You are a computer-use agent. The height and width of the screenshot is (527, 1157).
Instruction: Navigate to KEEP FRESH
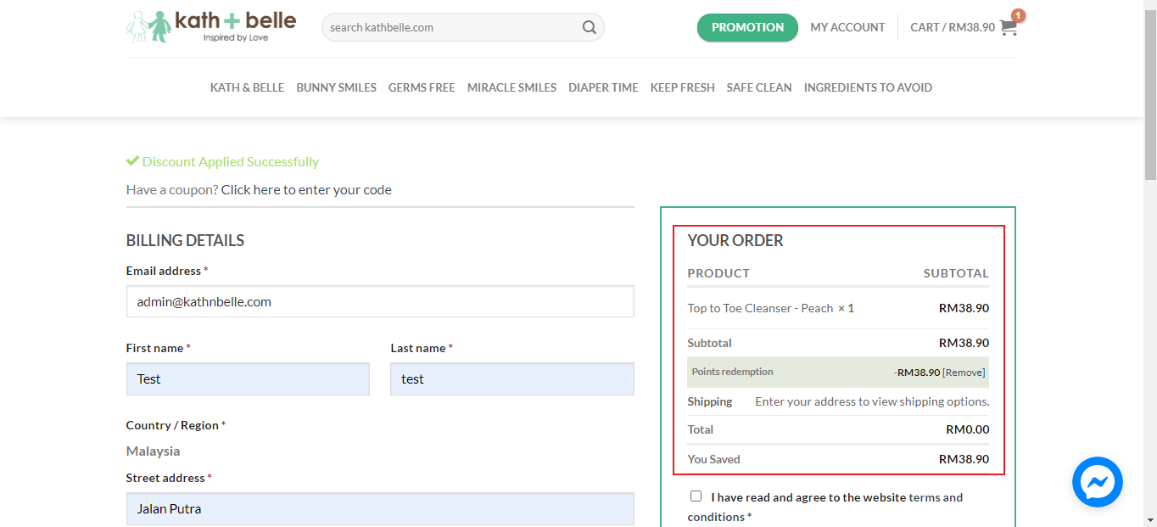tap(682, 87)
